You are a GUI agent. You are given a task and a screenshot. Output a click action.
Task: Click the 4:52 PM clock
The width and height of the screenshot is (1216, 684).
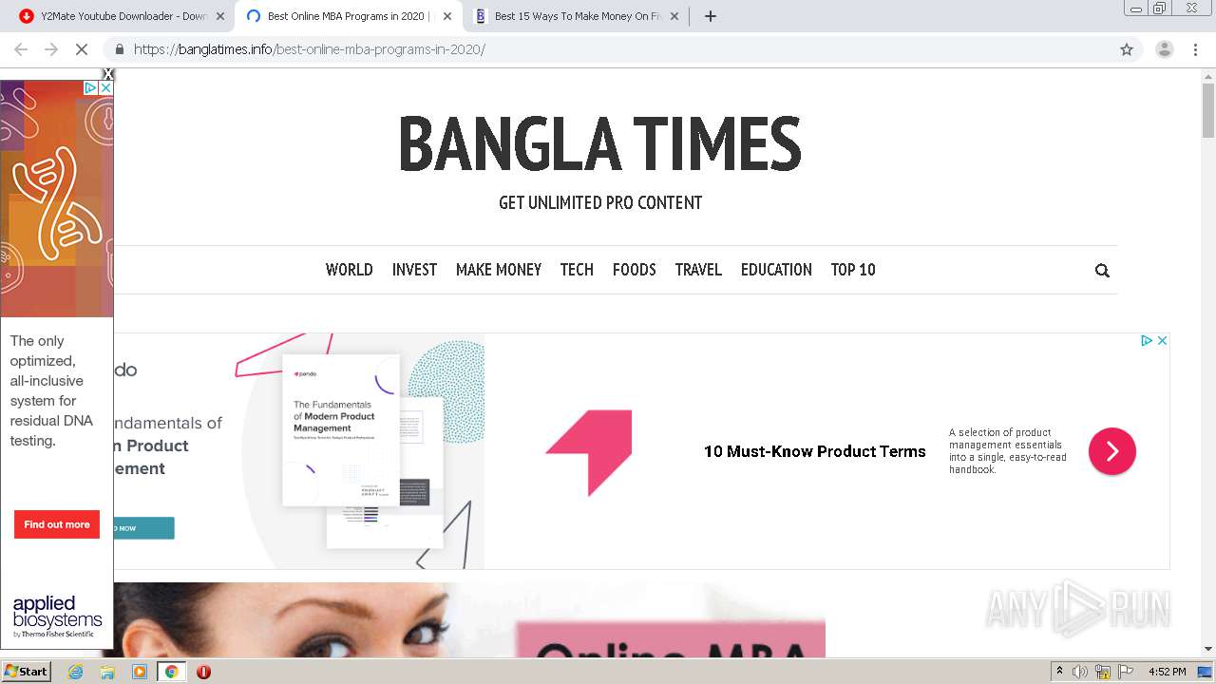tap(1167, 672)
